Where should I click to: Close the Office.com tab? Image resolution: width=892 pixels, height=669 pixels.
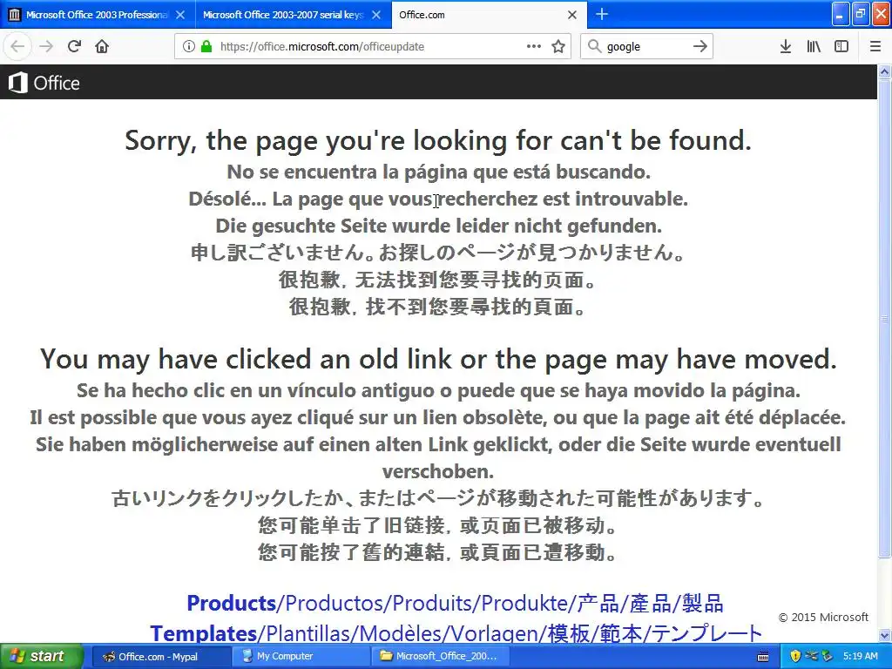pyautogui.click(x=572, y=15)
